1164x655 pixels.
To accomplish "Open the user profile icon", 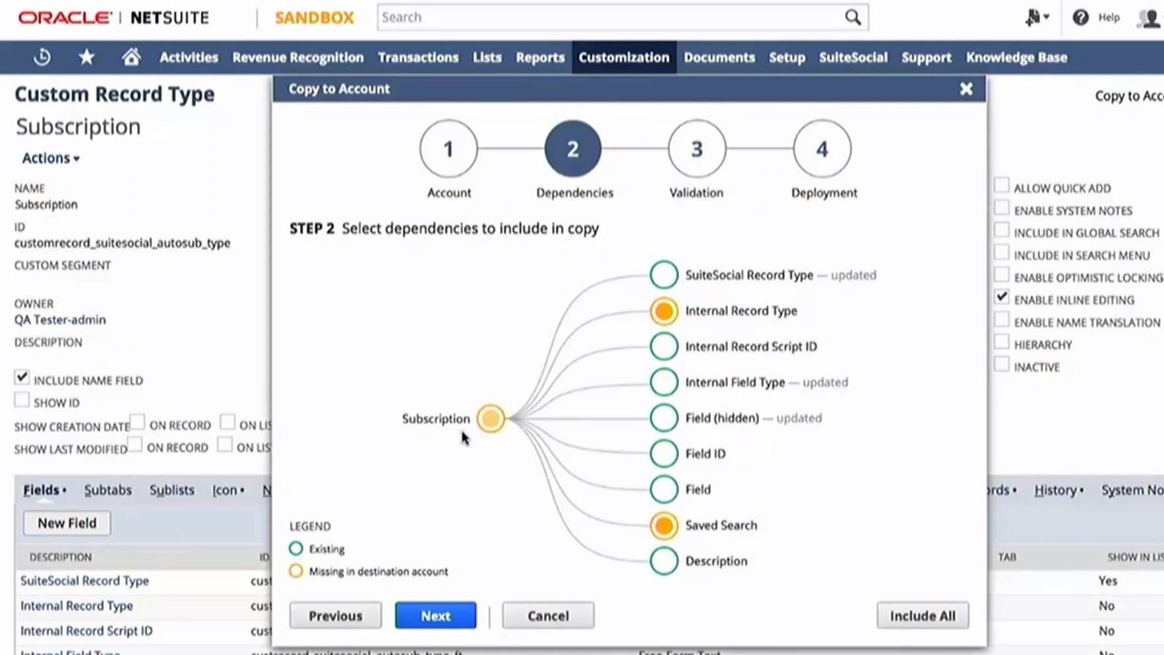I will tap(1149, 18).
